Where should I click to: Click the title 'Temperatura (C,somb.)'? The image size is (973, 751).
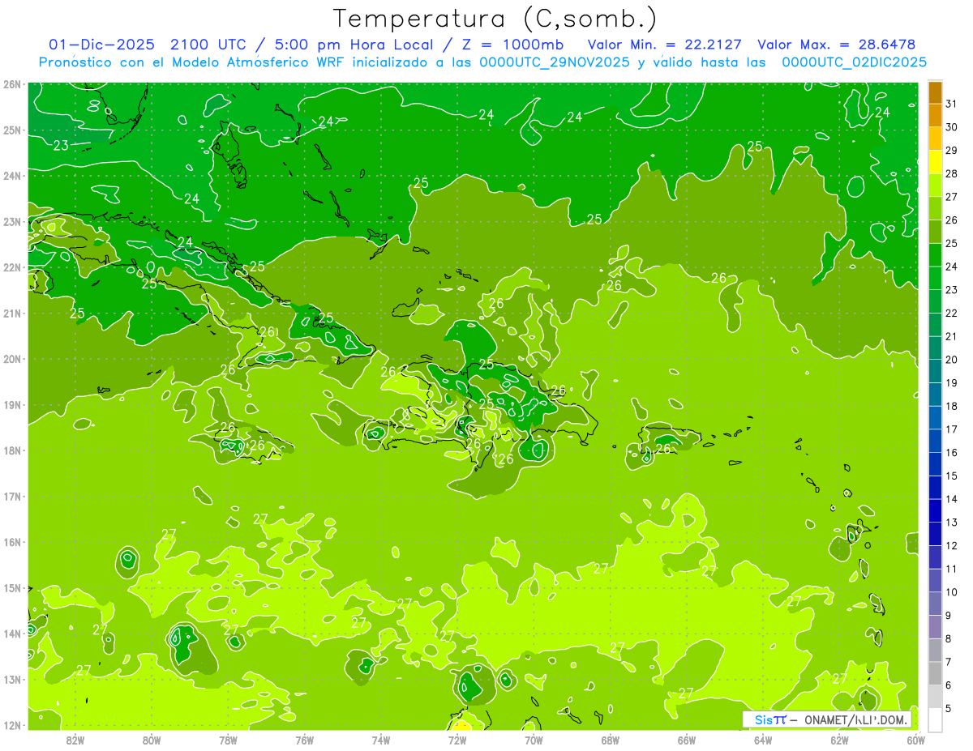point(495,19)
